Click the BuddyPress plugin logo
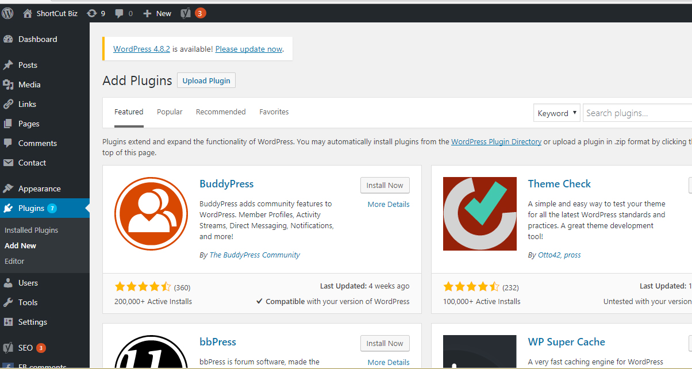Screen dimensions: 692x369 [x=151, y=214]
